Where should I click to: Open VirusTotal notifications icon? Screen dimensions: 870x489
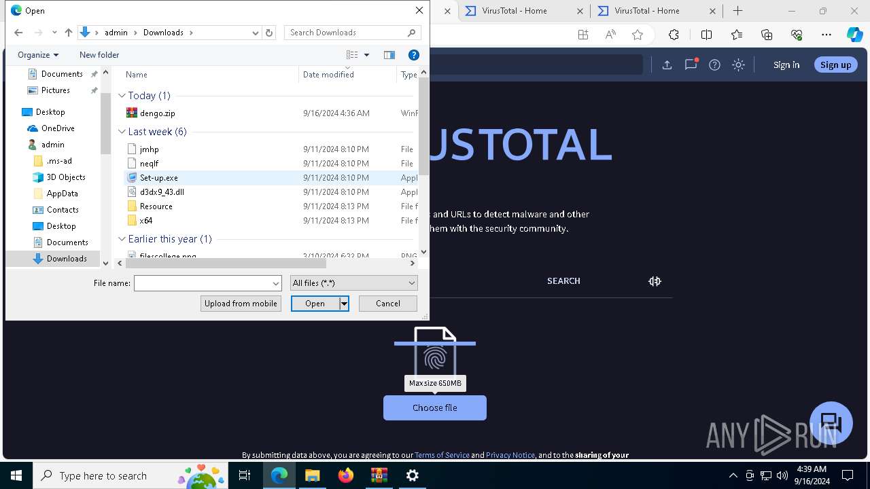[691, 65]
